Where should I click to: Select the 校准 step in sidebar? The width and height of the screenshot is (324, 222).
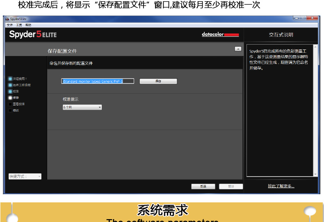[14, 91]
